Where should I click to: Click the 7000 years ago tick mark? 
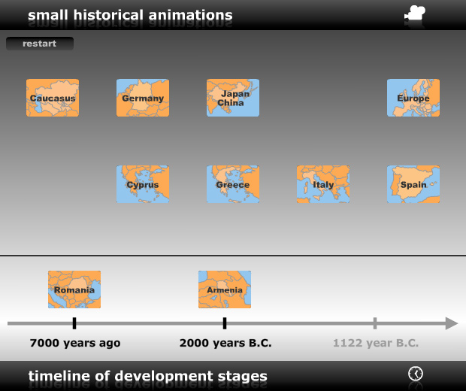(x=74, y=323)
